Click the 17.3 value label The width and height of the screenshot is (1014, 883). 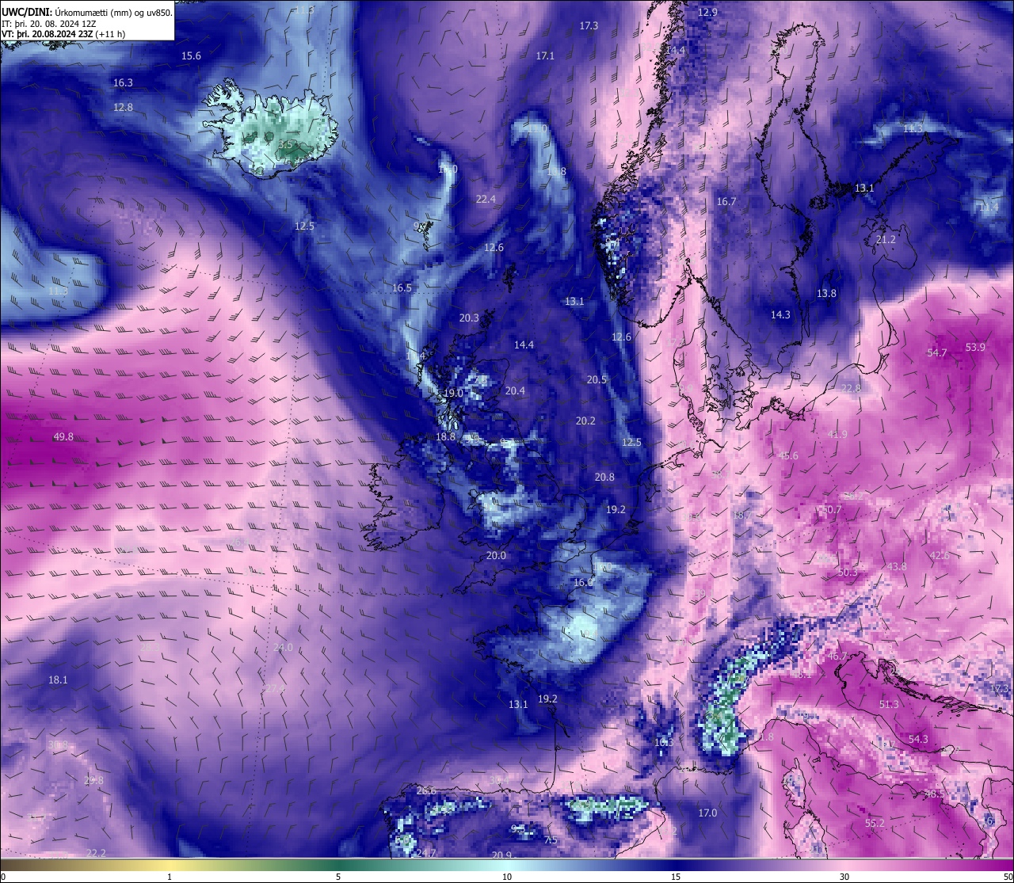(x=589, y=25)
